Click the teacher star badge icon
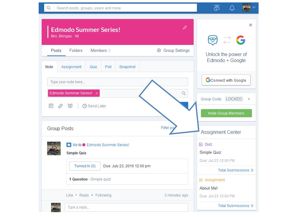This screenshot has width=290, height=217. 69,145
